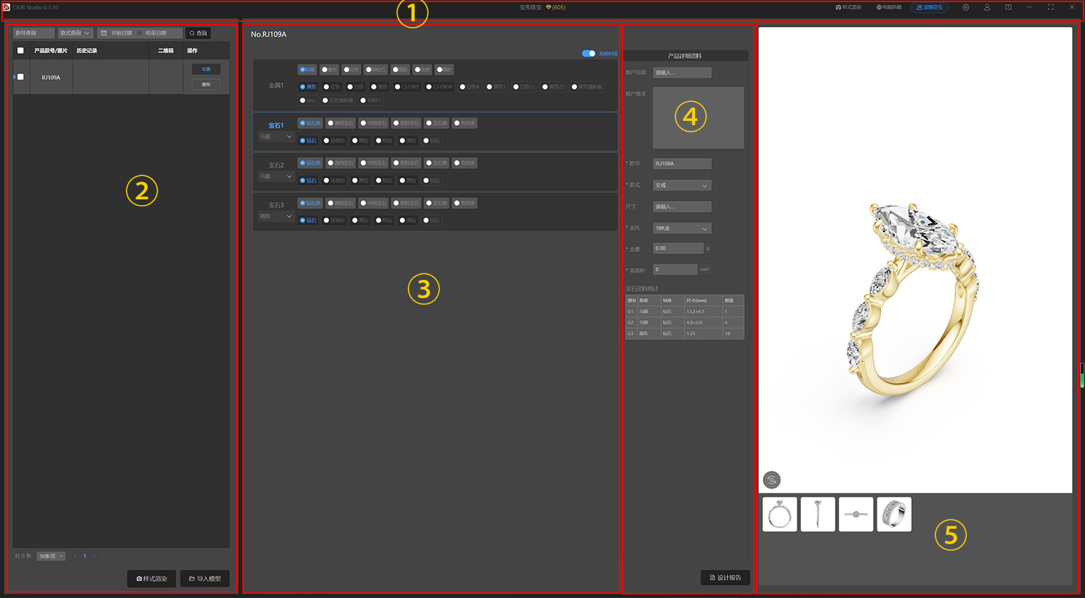Viewport: 1085px width, 598px height.
Task: Open 款式查询 filter dropdown menu
Action: tap(75, 33)
